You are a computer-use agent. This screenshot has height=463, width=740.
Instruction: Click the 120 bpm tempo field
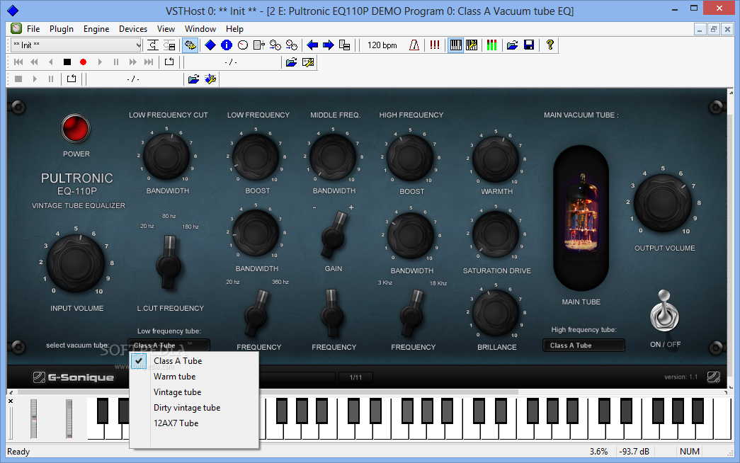tap(382, 45)
